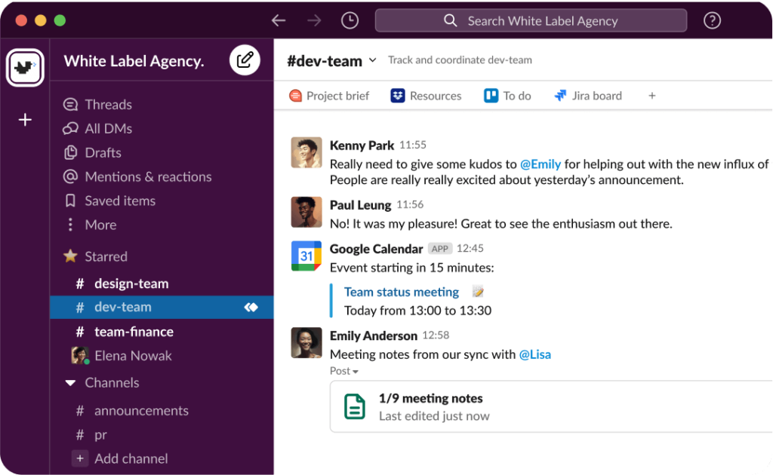Click the @Emily mention link
773x475 pixels.
click(x=540, y=164)
